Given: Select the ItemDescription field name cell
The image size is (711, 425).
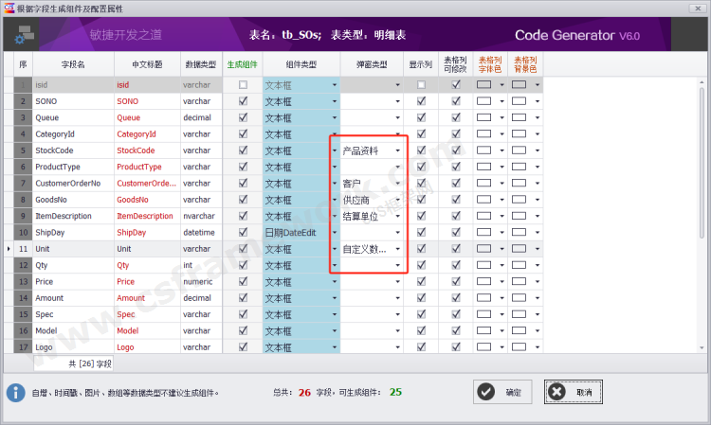Looking at the screenshot, I should coord(73,216).
